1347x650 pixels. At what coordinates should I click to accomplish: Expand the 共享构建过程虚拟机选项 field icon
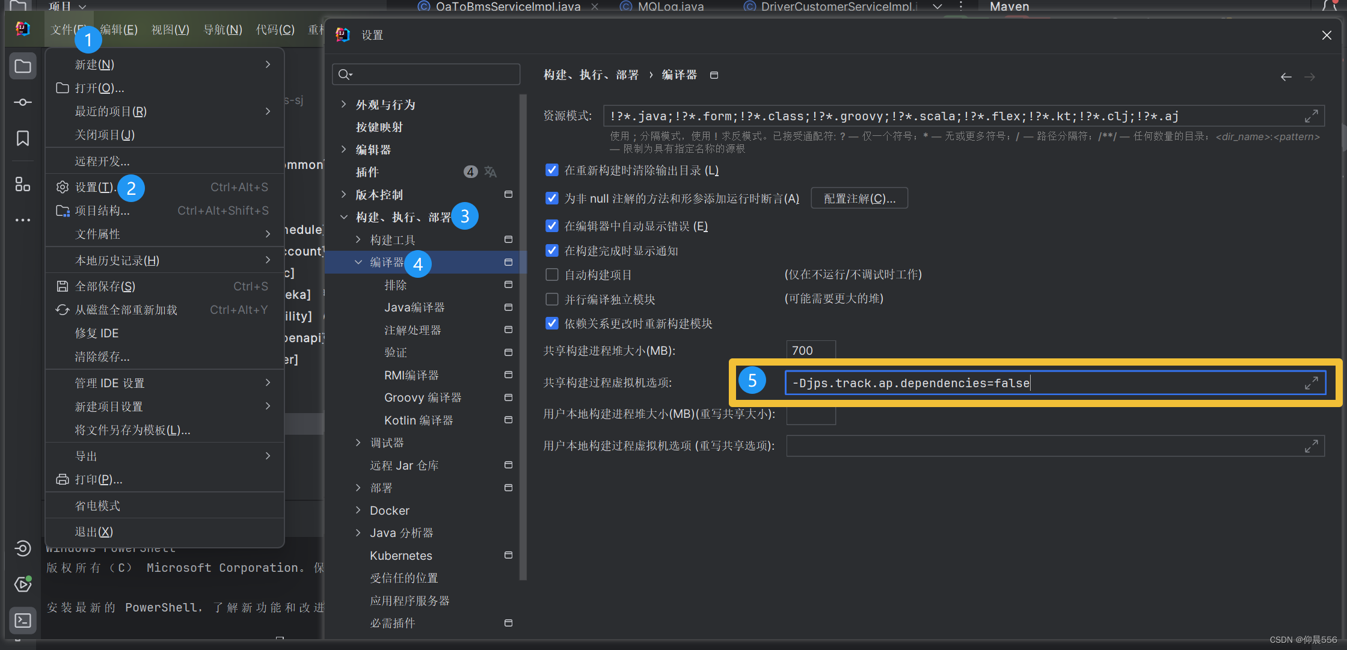tap(1312, 382)
